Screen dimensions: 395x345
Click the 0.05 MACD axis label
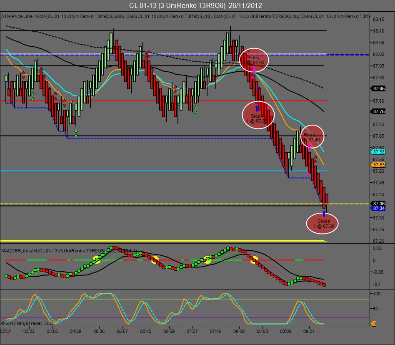pyautogui.click(x=377, y=248)
